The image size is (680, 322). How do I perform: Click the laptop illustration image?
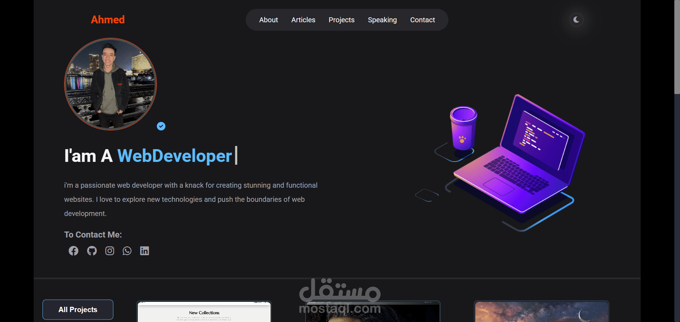click(x=500, y=163)
